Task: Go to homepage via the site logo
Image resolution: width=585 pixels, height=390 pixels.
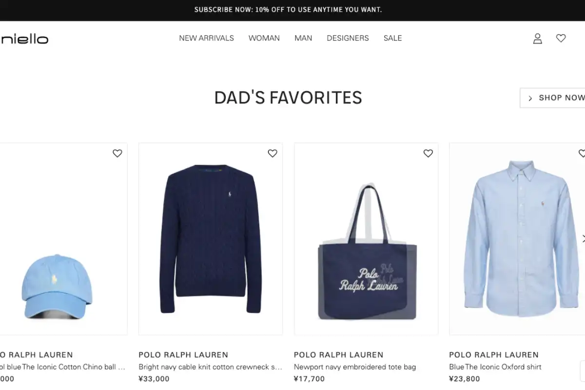Action: click(24, 39)
